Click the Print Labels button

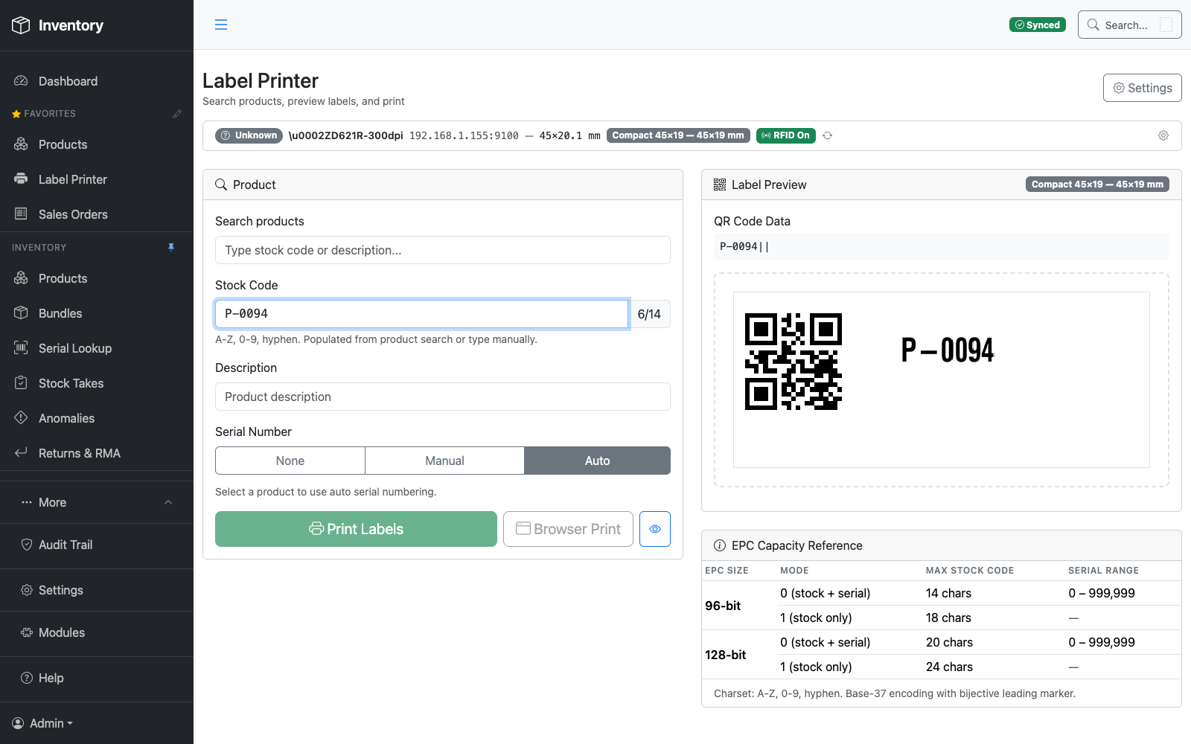pos(356,529)
